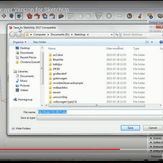Image resolution: width=163 pixels, height=163 pixels.
Task: Click the change view icon in dialog
Action: [147, 42]
